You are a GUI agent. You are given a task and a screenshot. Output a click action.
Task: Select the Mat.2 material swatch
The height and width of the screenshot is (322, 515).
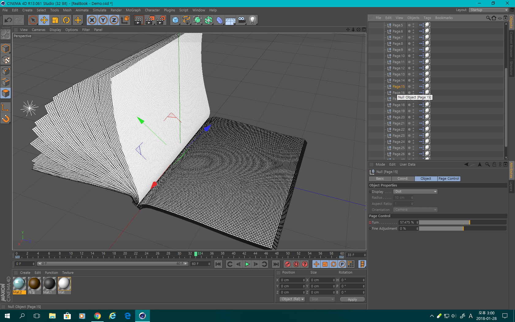point(19,286)
